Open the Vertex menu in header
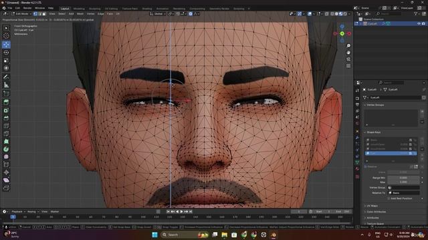The width and height of the screenshot is (428, 240). coord(91,13)
